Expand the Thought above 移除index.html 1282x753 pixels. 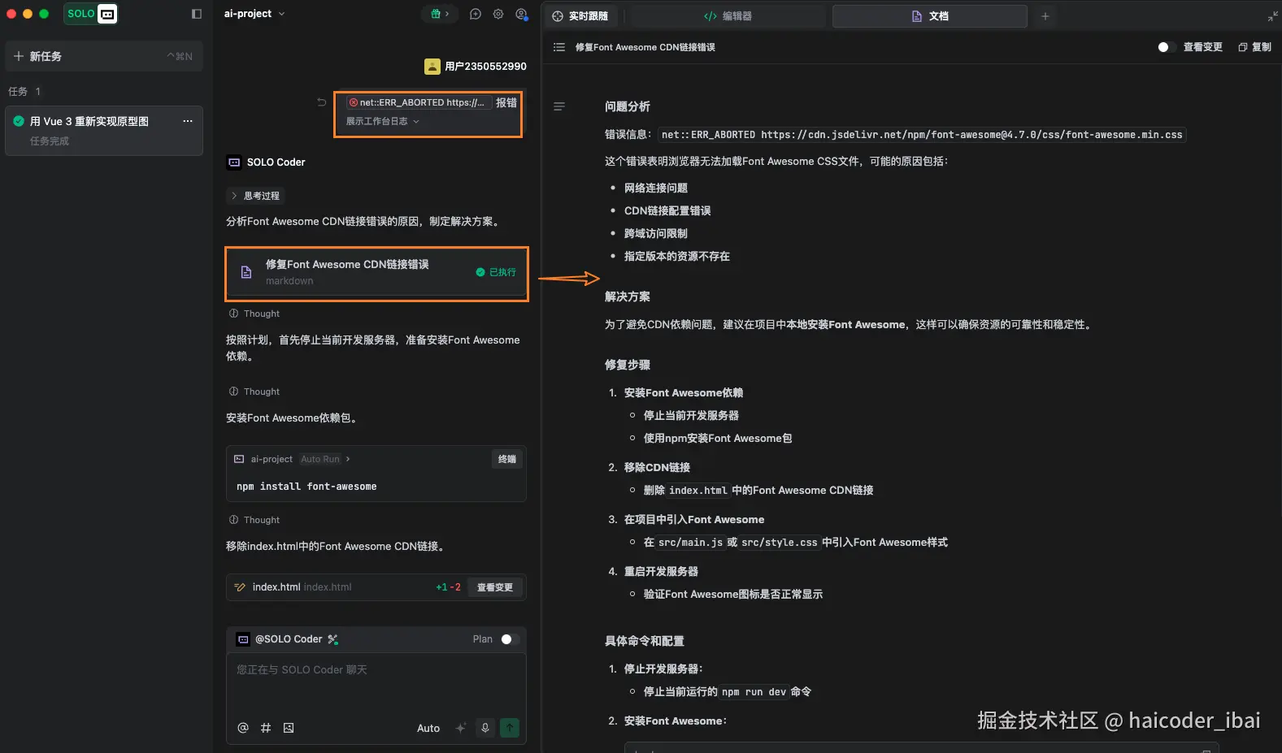(254, 520)
